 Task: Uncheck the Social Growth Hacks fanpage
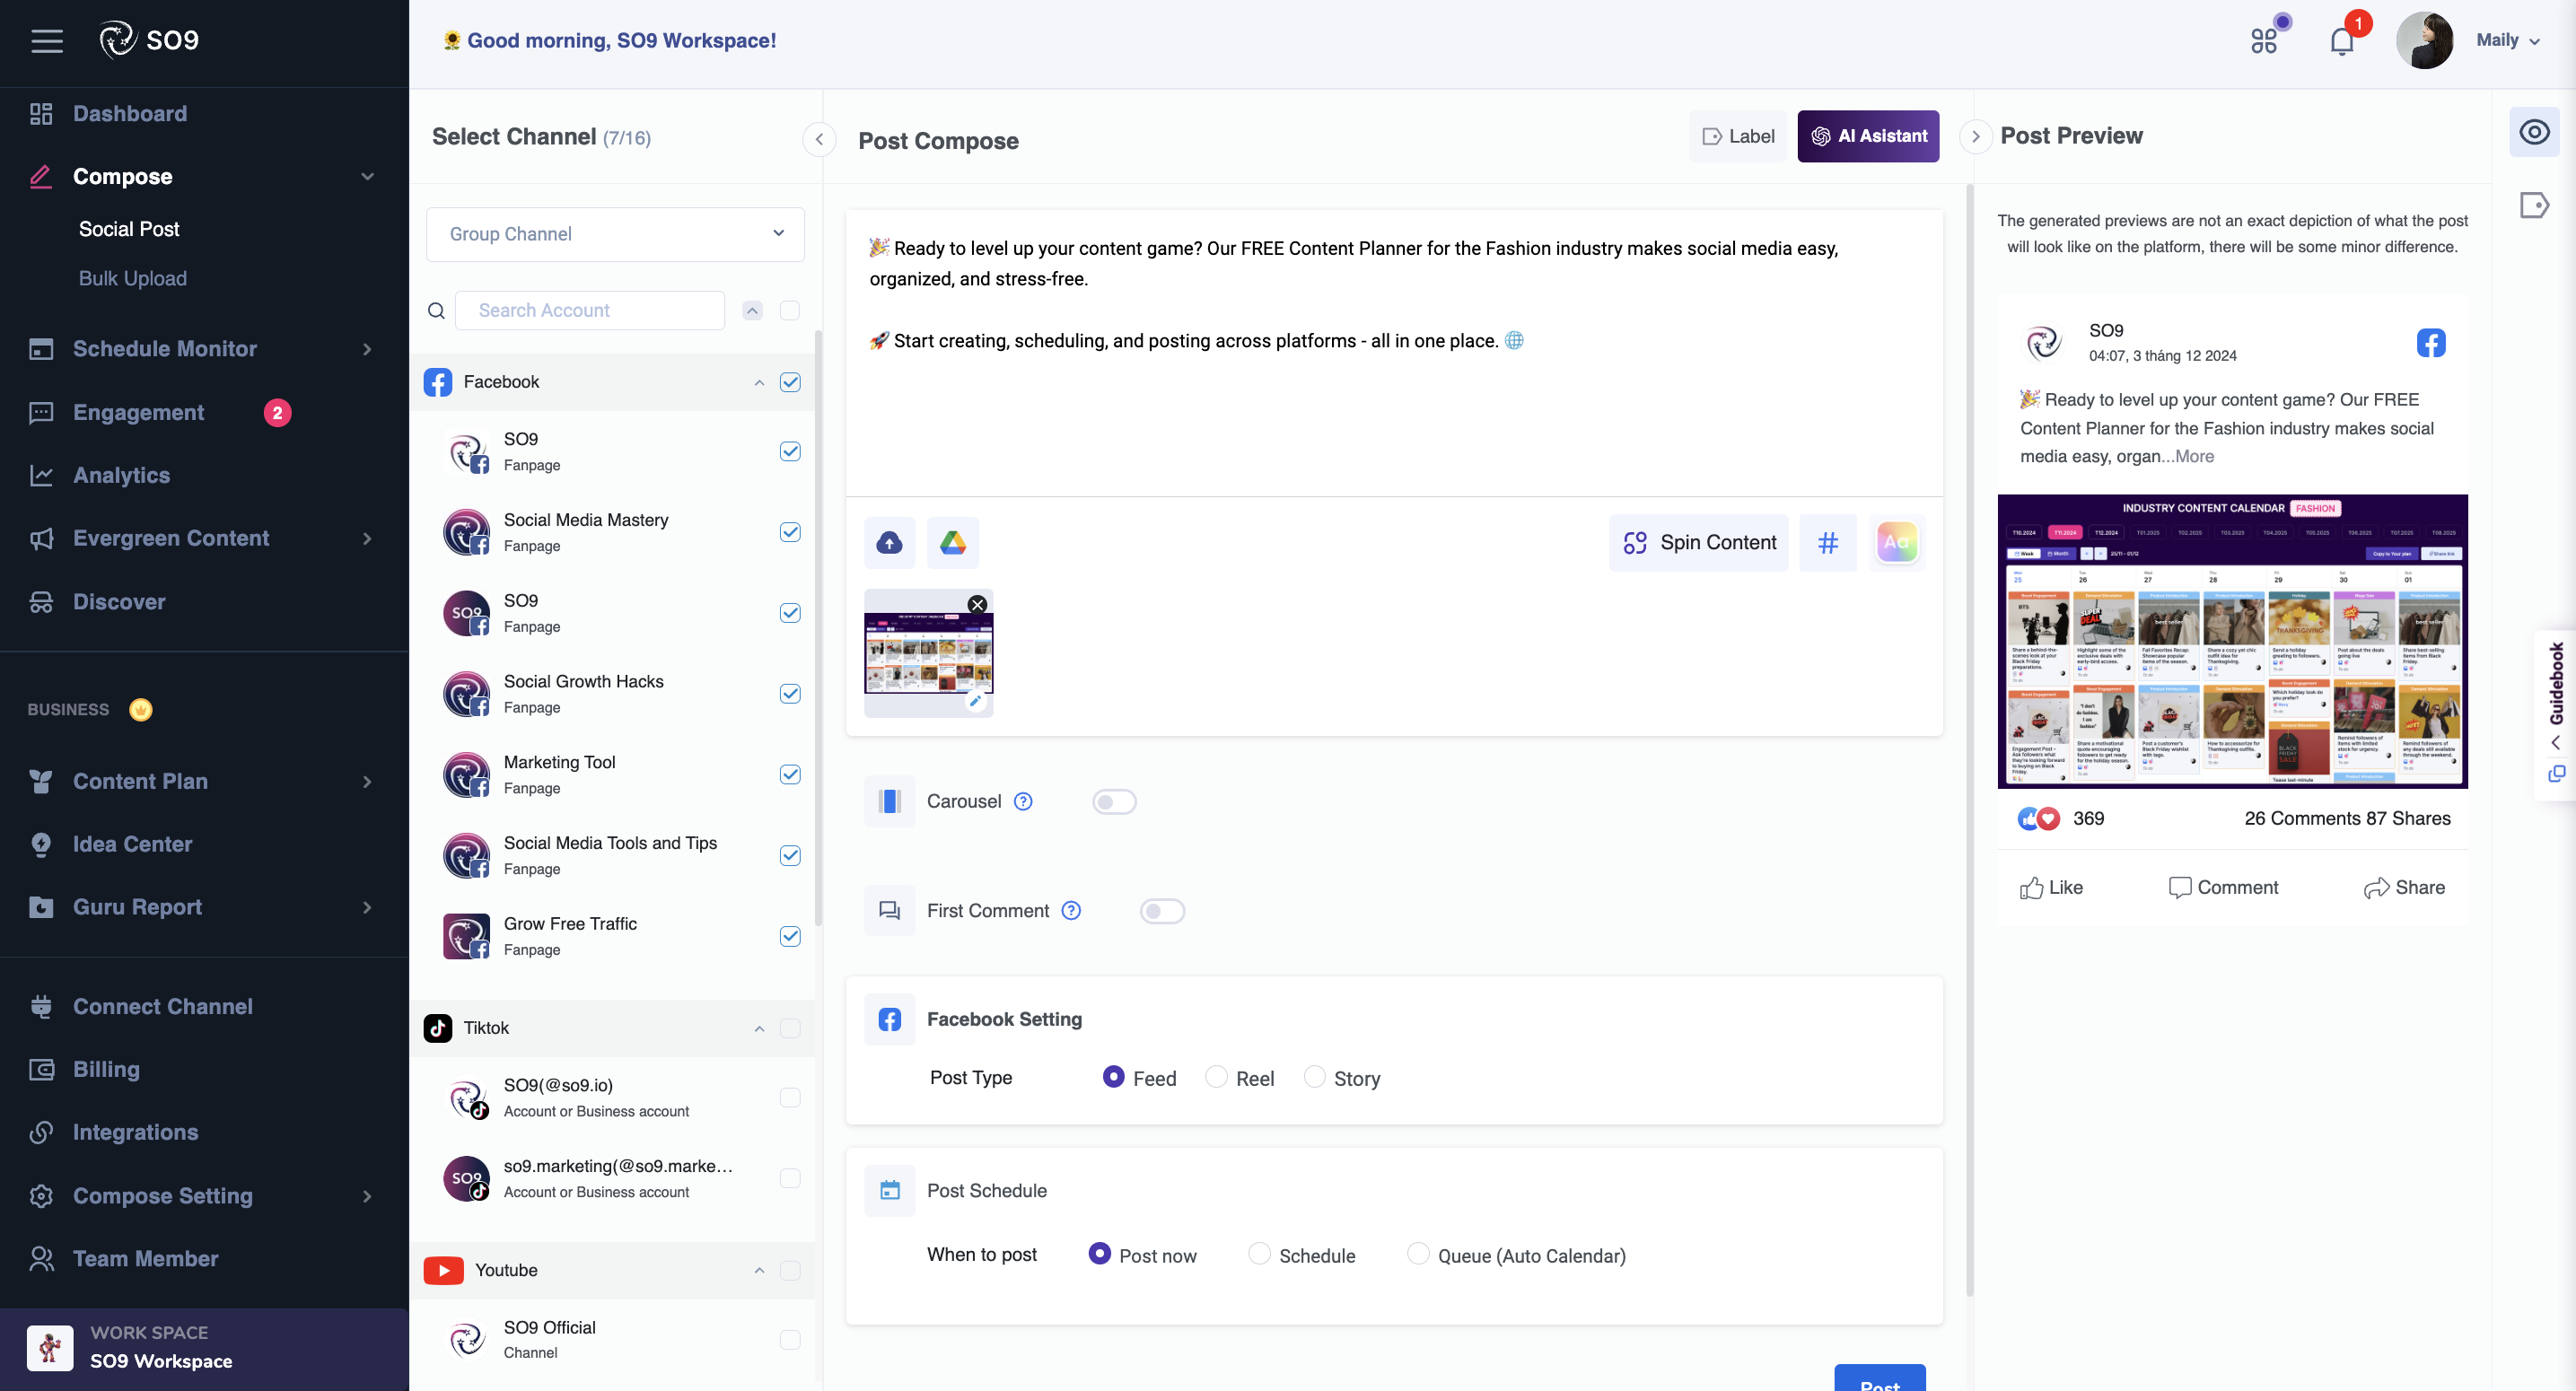[x=790, y=693]
